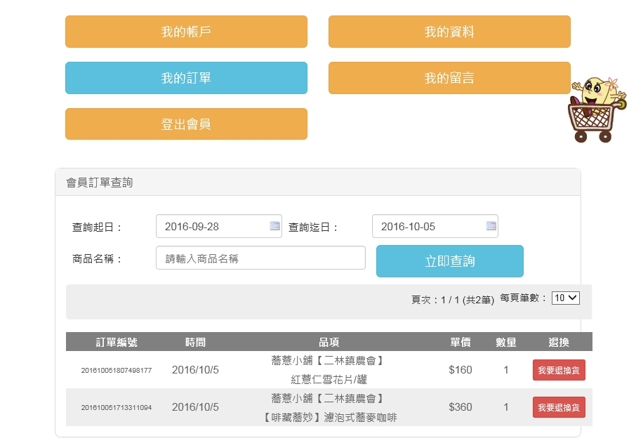
Task: Click the 訂單編號 column header
Action: click(117, 342)
